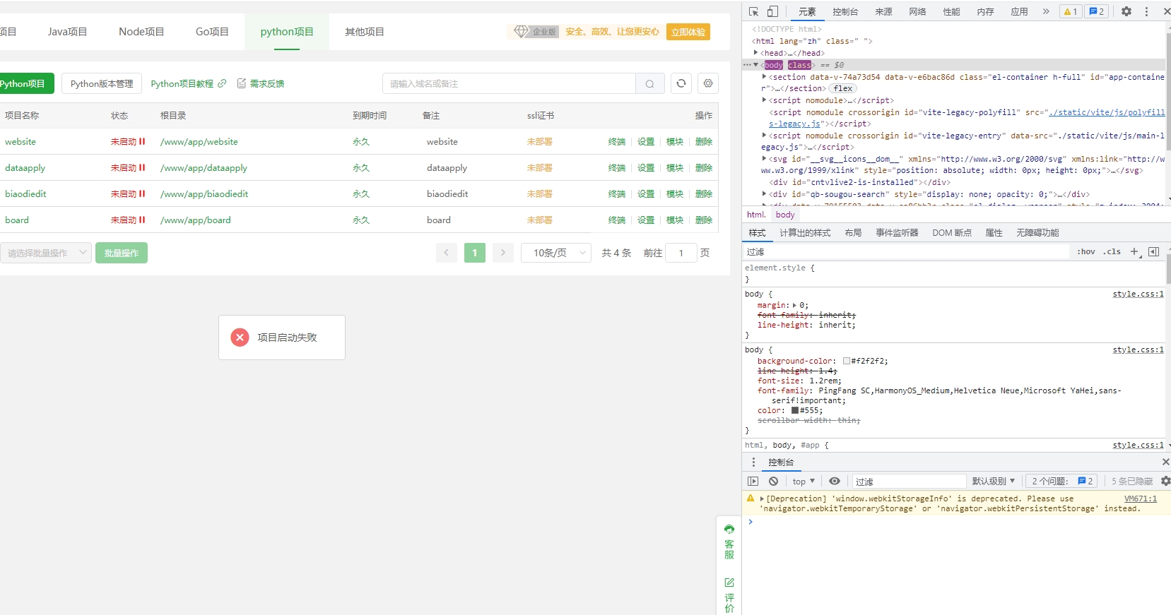Open the 控制台 tab in DevTools top bar
This screenshot has width=1171, height=615.
845,11
